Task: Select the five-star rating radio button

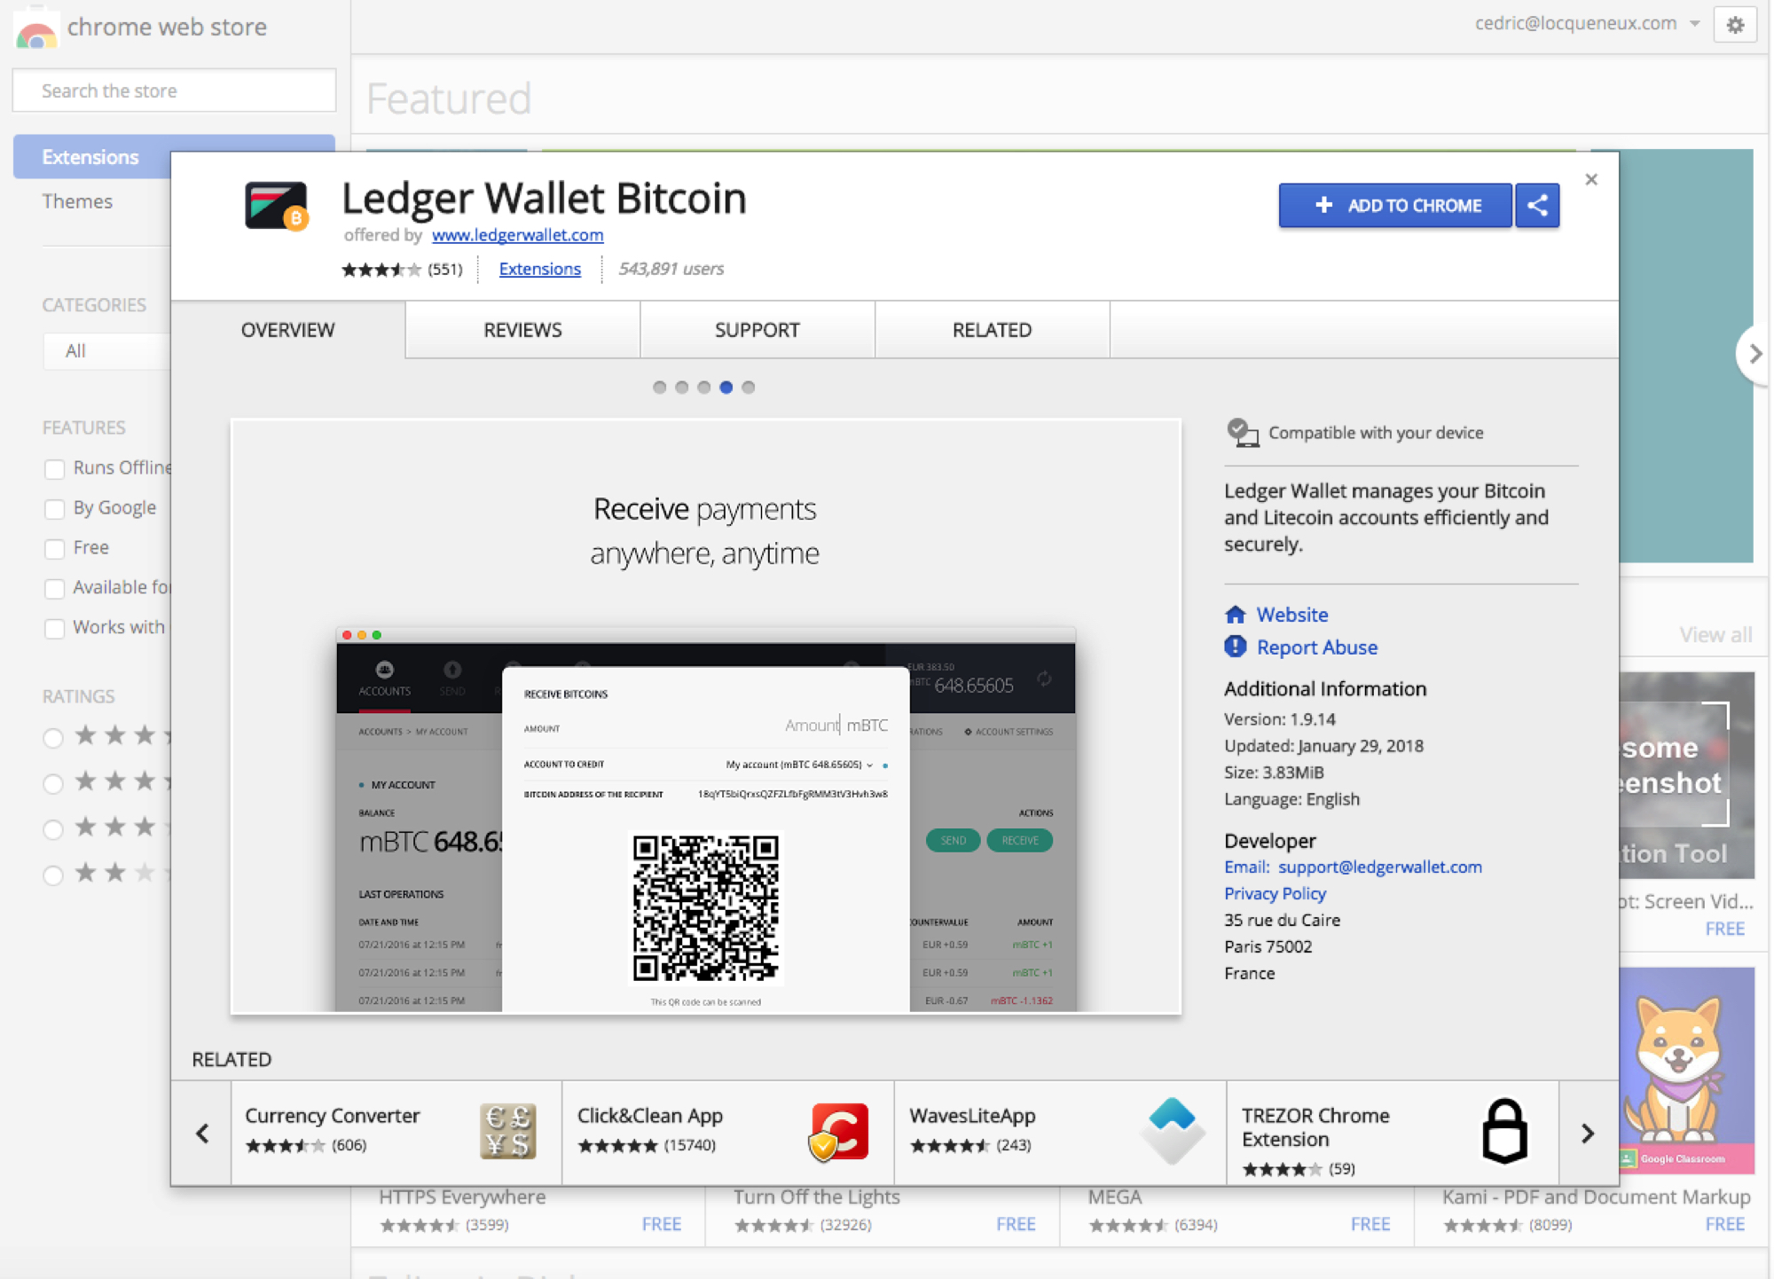Action: pyautogui.click(x=53, y=737)
